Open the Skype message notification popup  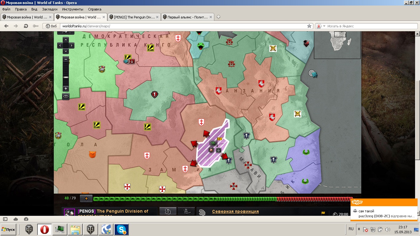(x=384, y=210)
